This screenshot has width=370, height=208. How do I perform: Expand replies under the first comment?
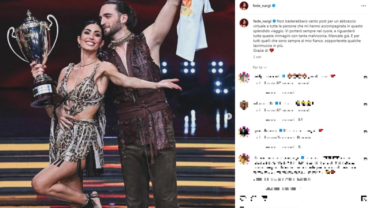[280, 93]
